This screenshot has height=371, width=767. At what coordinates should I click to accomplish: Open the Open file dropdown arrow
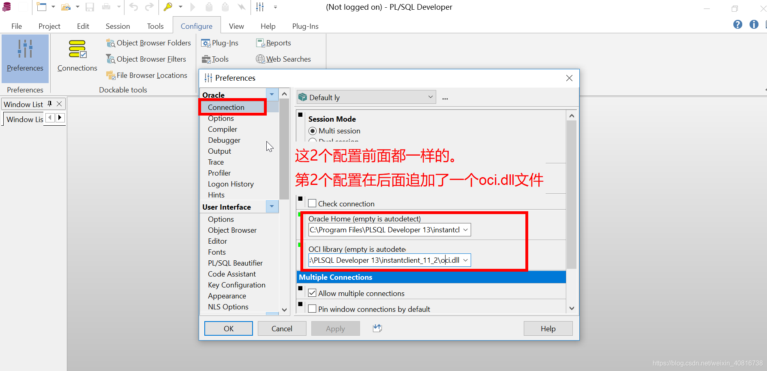click(x=77, y=7)
